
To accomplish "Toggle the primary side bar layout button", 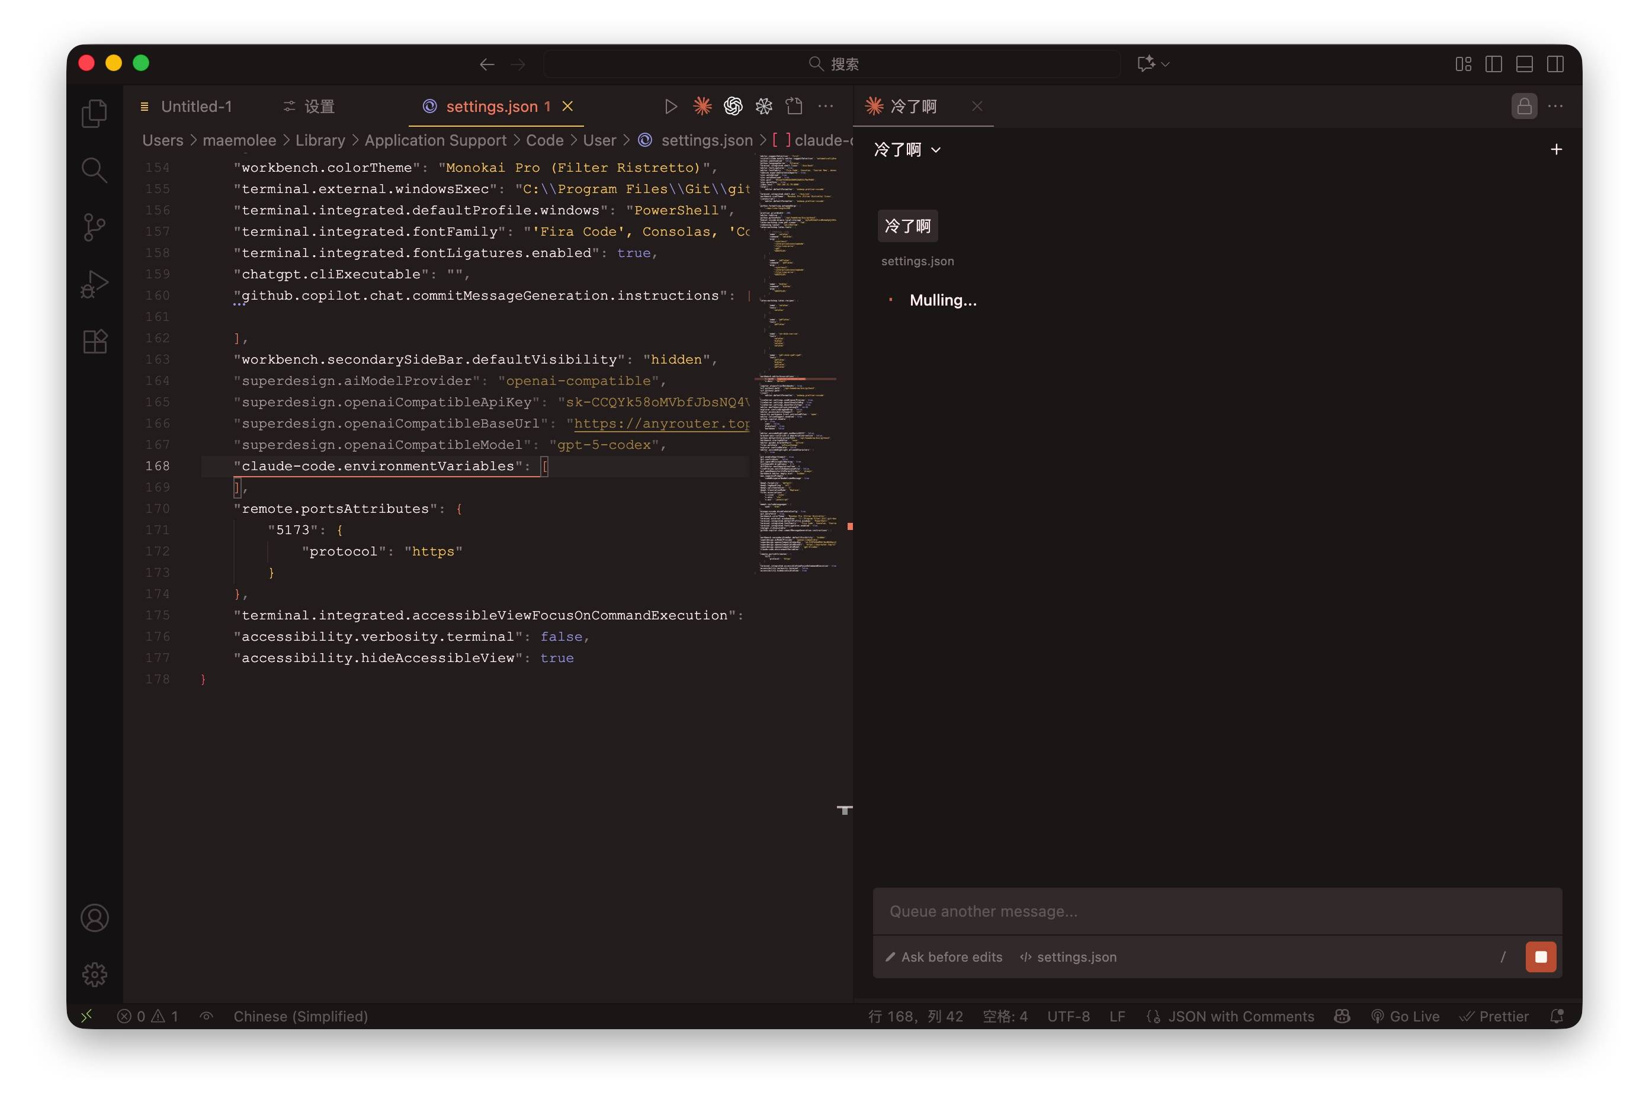I will coord(1494,64).
